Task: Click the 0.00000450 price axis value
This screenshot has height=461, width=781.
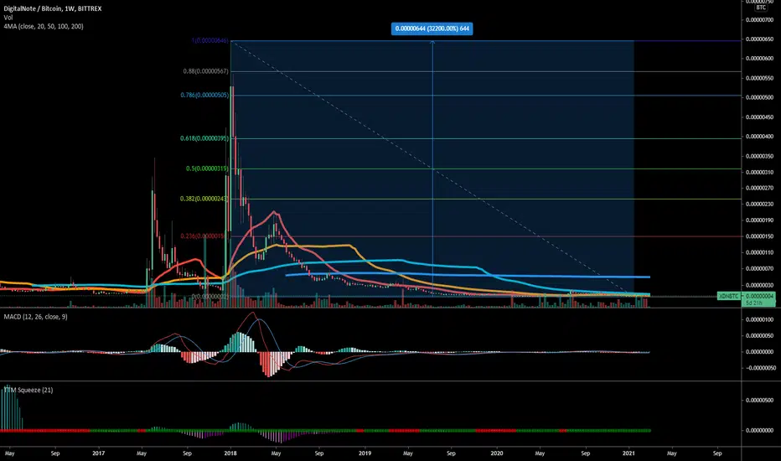Action: pos(759,117)
